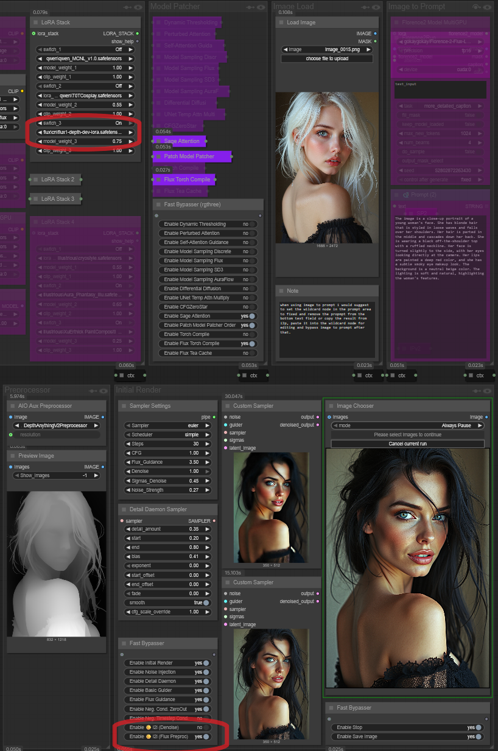The image size is (498, 751).
Task: Open switch_3 On selector in LoRA Stack
Action: 85,123
